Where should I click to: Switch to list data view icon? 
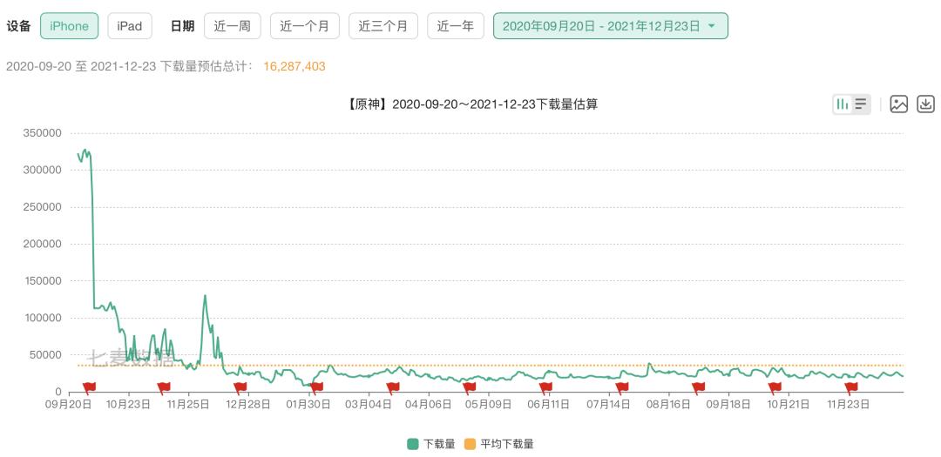click(861, 104)
